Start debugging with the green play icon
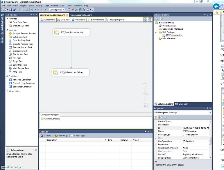 [x=45, y=10]
